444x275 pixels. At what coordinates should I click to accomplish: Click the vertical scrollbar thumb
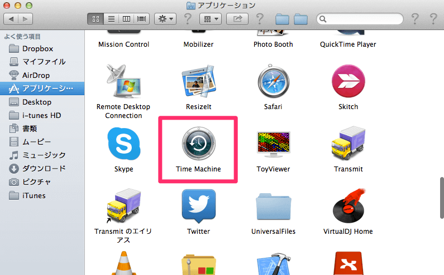(x=442, y=198)
